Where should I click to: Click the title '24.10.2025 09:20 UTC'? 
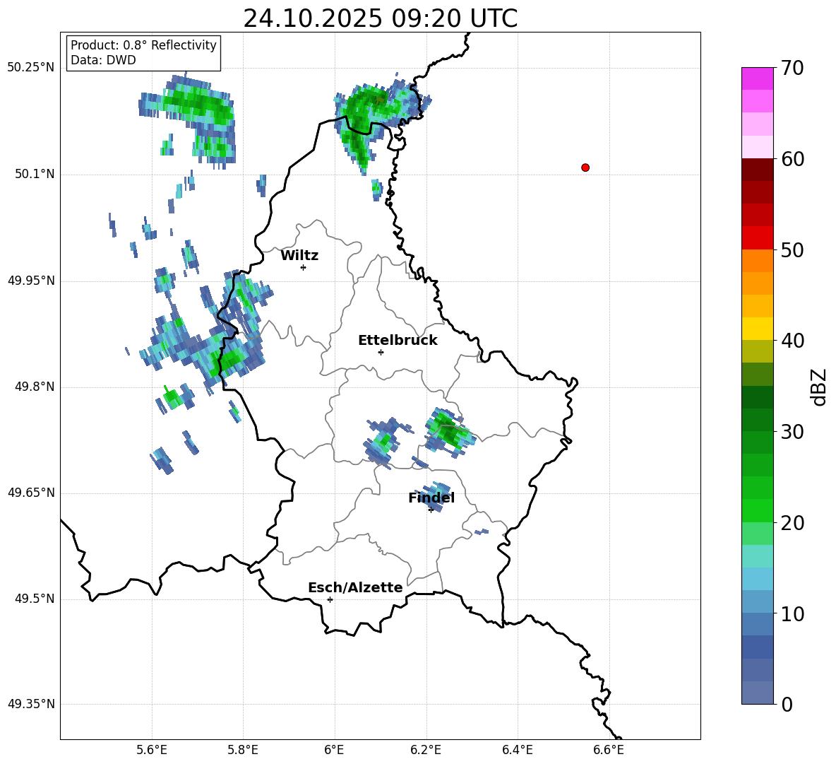(x=381, y=18)
